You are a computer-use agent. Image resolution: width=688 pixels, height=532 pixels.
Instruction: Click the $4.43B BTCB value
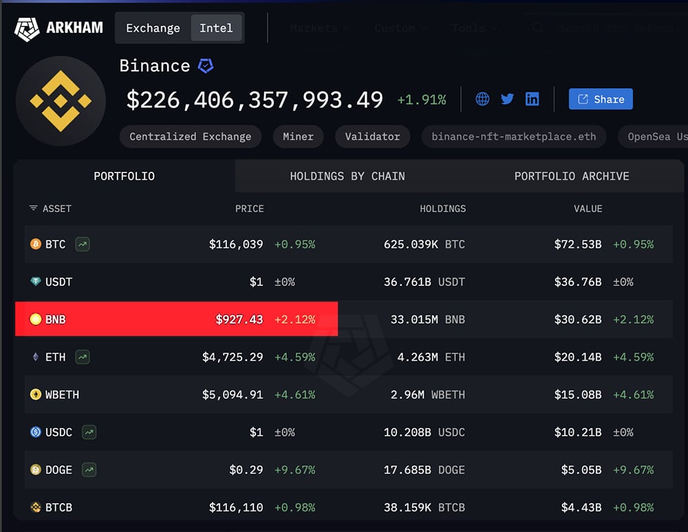(x=581, y=507)
